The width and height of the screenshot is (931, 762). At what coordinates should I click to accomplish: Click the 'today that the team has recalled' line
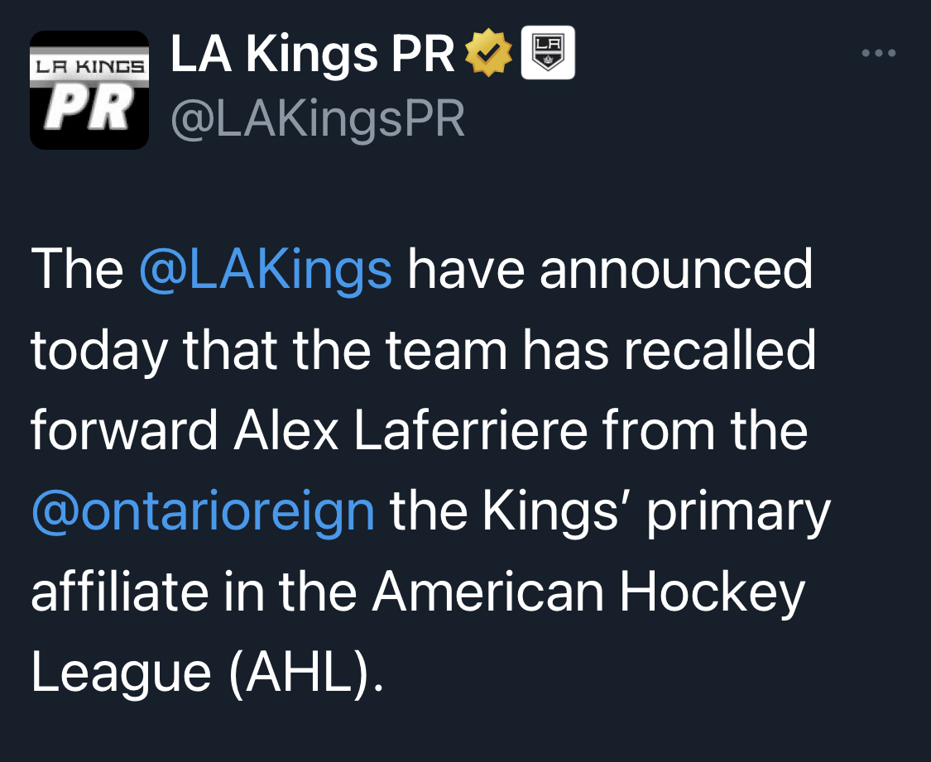(x=424, y=352)
